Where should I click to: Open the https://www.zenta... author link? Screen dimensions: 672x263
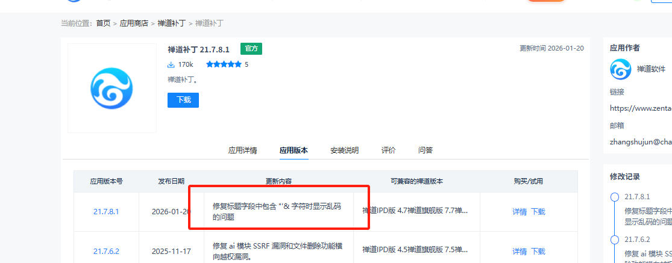click(x=641, y=108)
